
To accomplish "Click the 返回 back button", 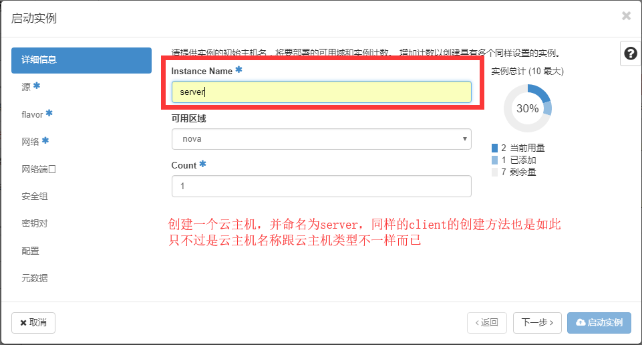I will (487, 323).
